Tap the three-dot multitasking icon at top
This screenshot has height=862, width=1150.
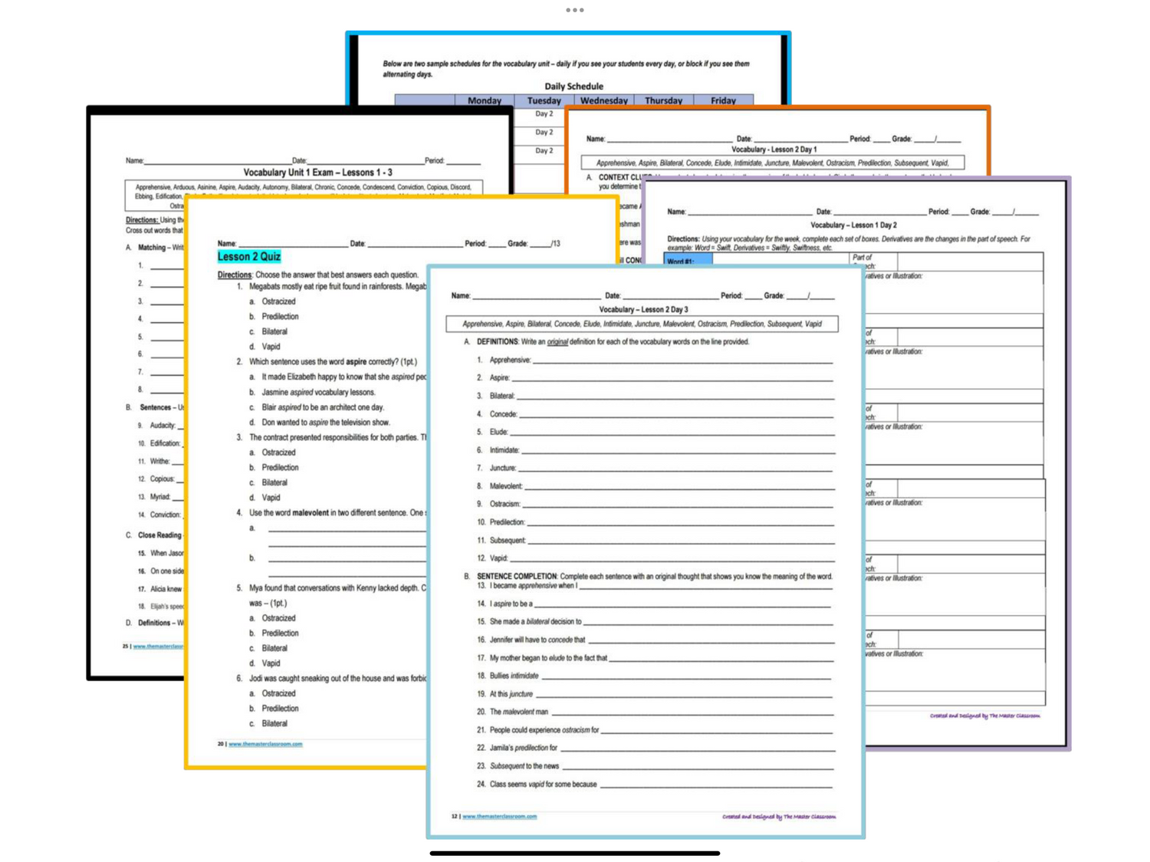coord(574,10)
